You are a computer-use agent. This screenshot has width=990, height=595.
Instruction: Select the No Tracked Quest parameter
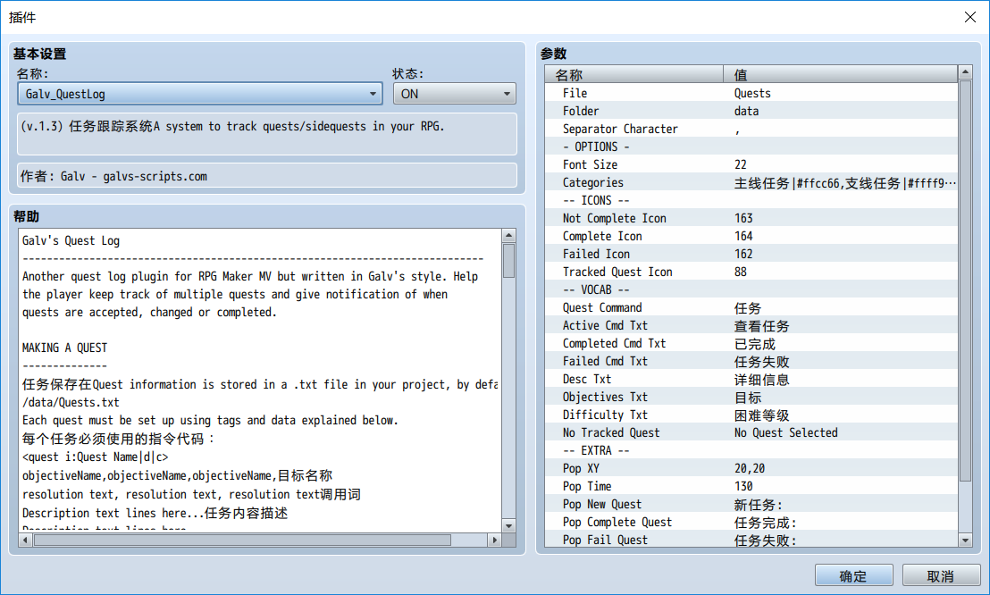click(x=751, y=432)
